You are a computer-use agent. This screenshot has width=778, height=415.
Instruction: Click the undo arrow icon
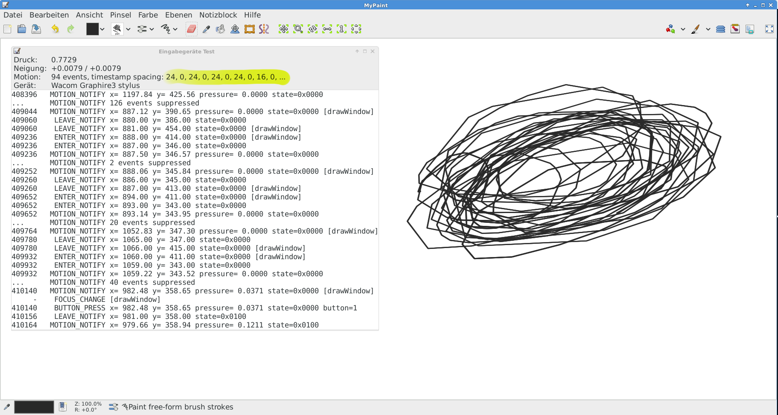pos(55,29)
